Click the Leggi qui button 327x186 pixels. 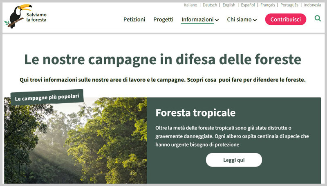coord(234,160)
